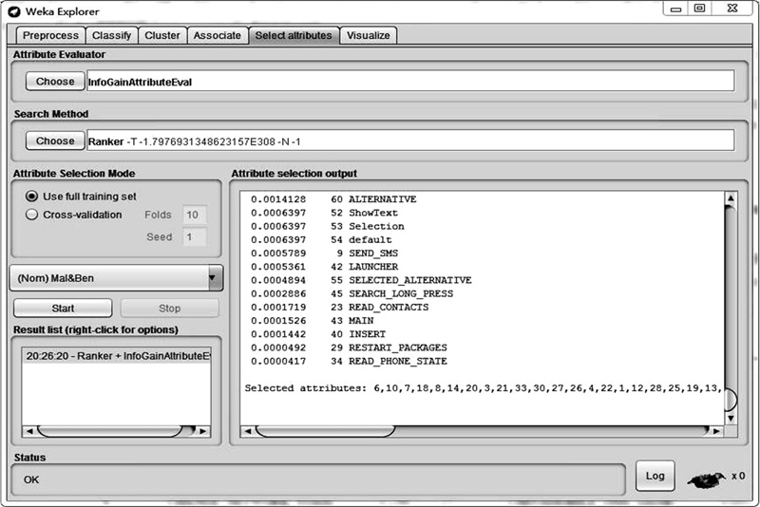Click right arrow of output horizontal scrollbar
This screenshot has height=507, width=760.
717,431
